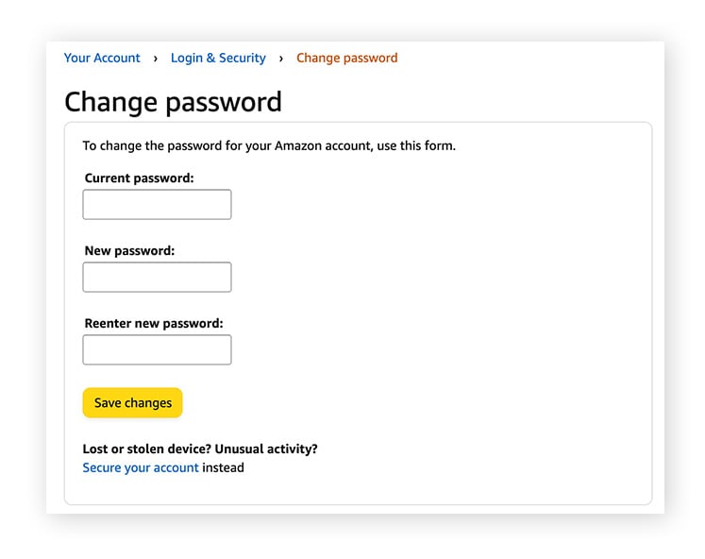The width and height of the screenshot is (705, 559).
Task: Click the large Change password heading
Action: pyautogui.click(x=173, y=102)
